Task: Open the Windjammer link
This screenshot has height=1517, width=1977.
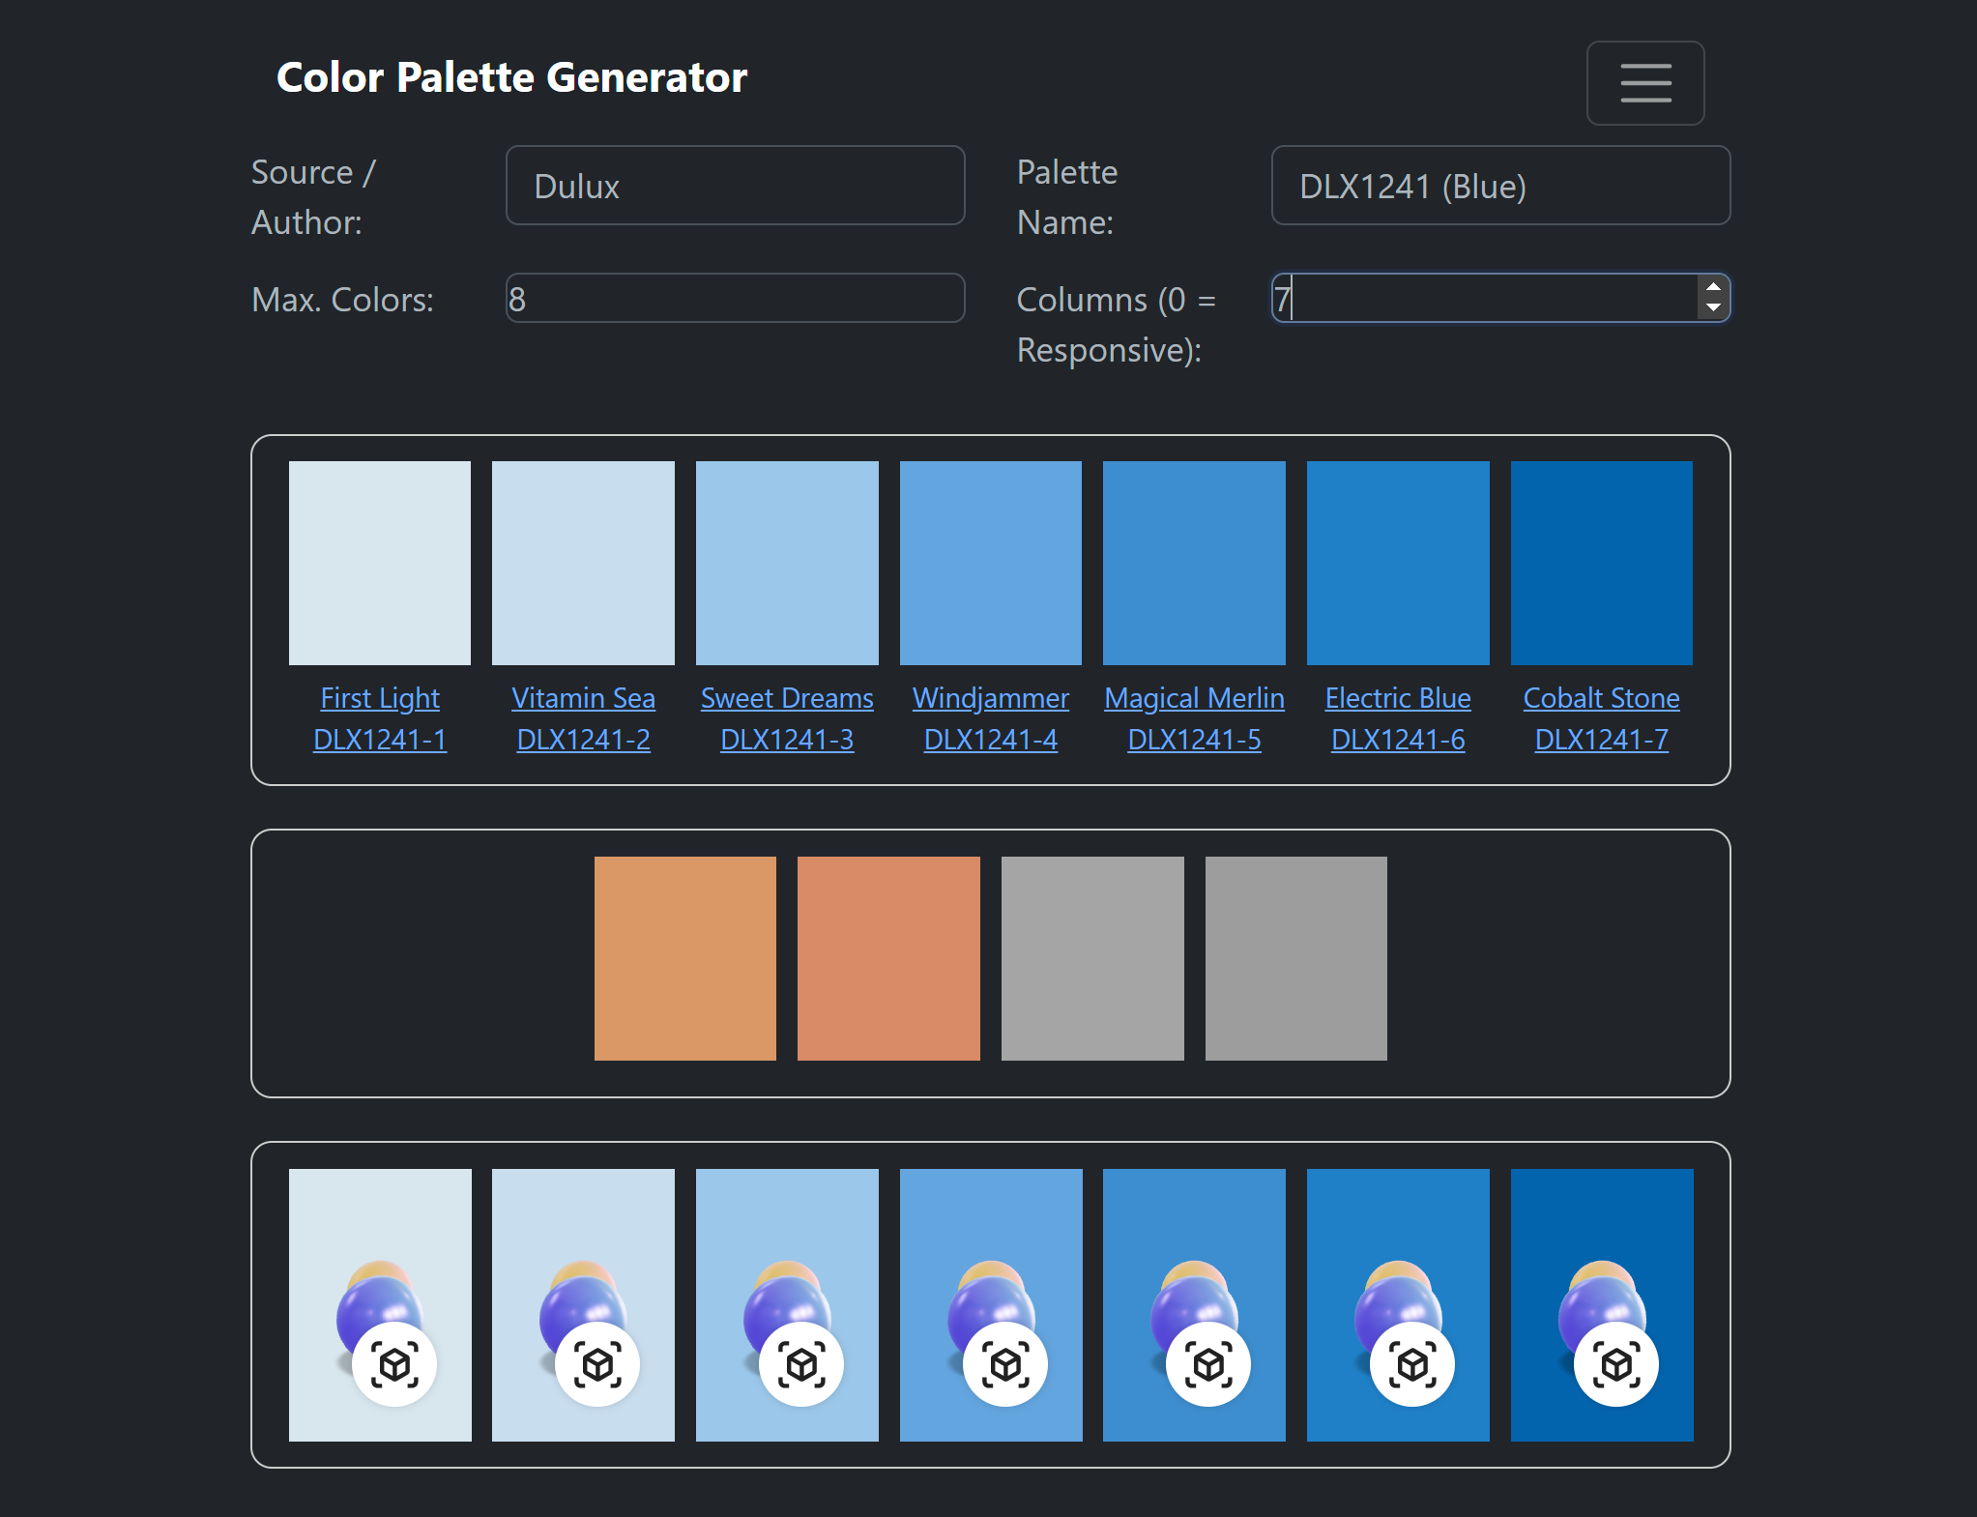Action: click(991, 698)
